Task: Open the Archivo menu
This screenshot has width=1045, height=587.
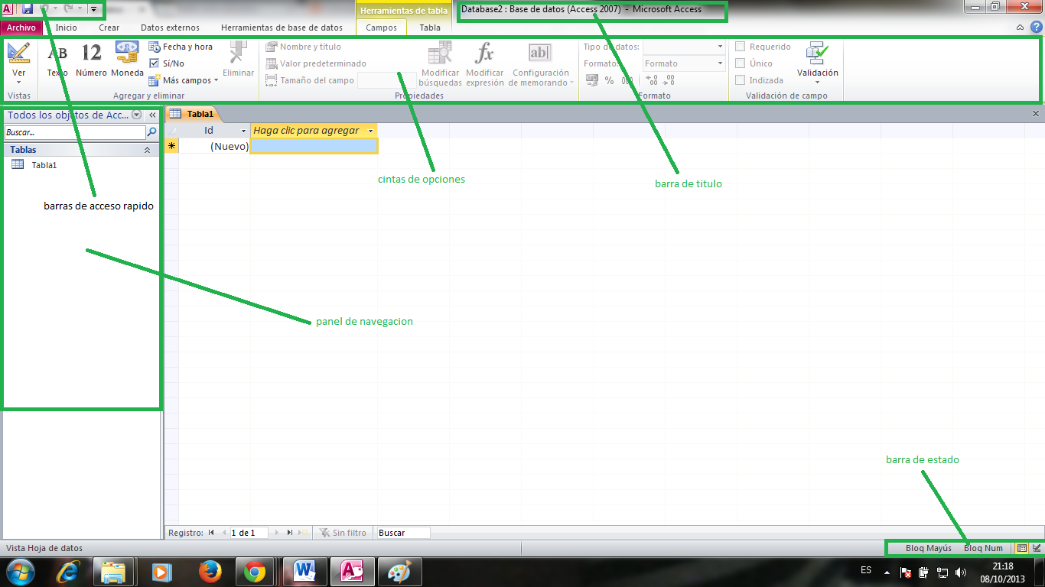Action: [21, 28]
